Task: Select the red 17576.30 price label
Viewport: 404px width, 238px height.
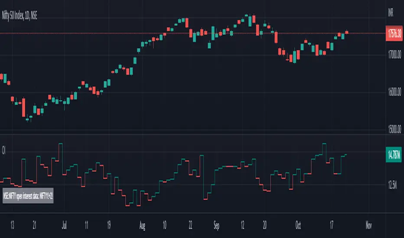Action: pos(394,33)
